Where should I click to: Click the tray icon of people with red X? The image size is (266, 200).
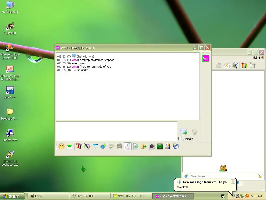coord(237,196)
